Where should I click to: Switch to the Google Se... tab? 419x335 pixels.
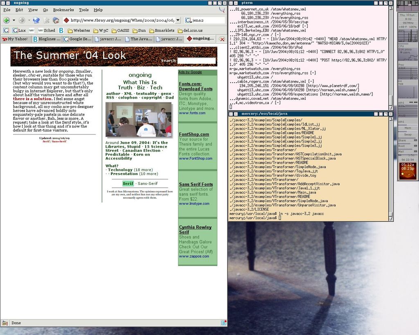pos(77,39)
